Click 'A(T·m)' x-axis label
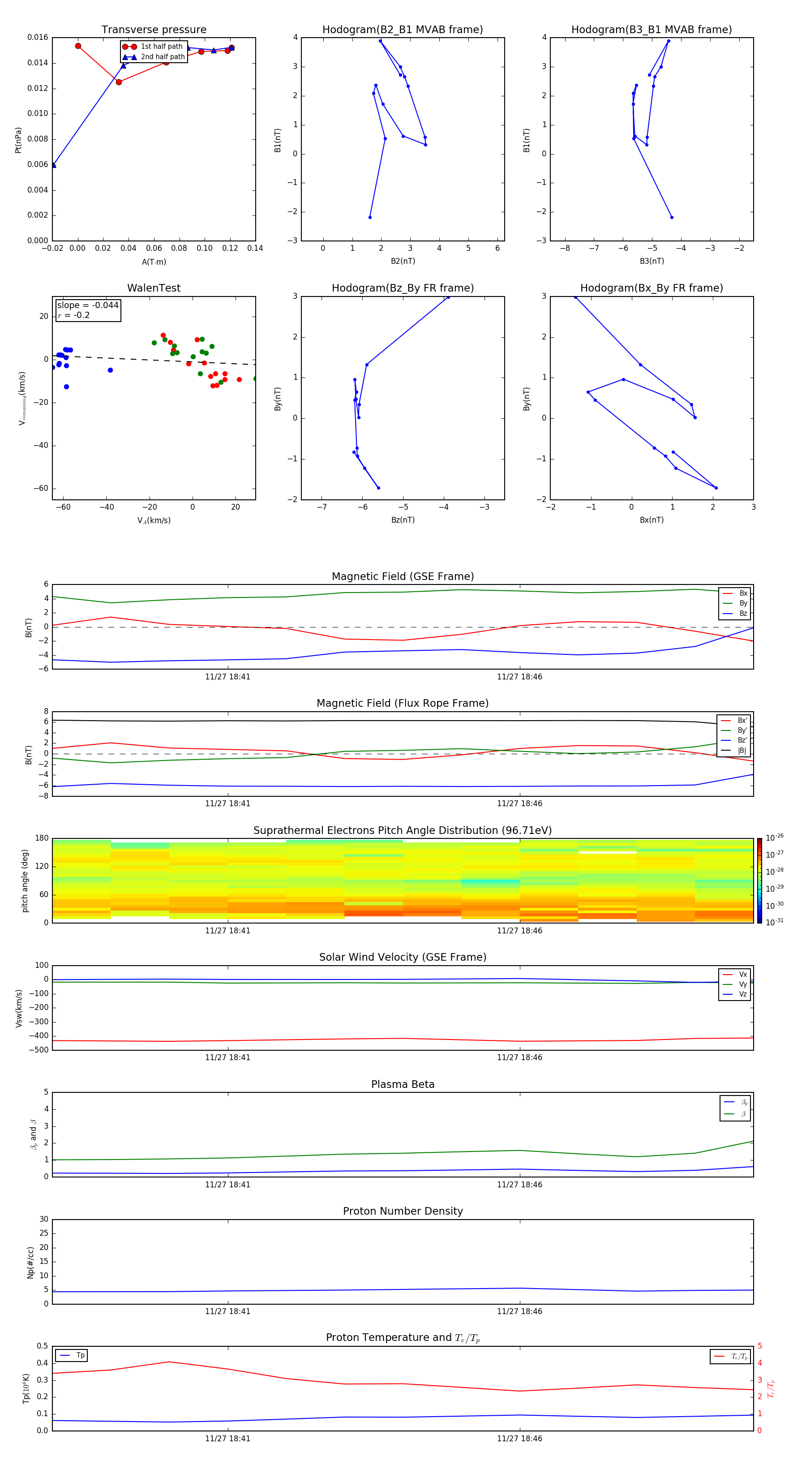 (x=154, y=262)
